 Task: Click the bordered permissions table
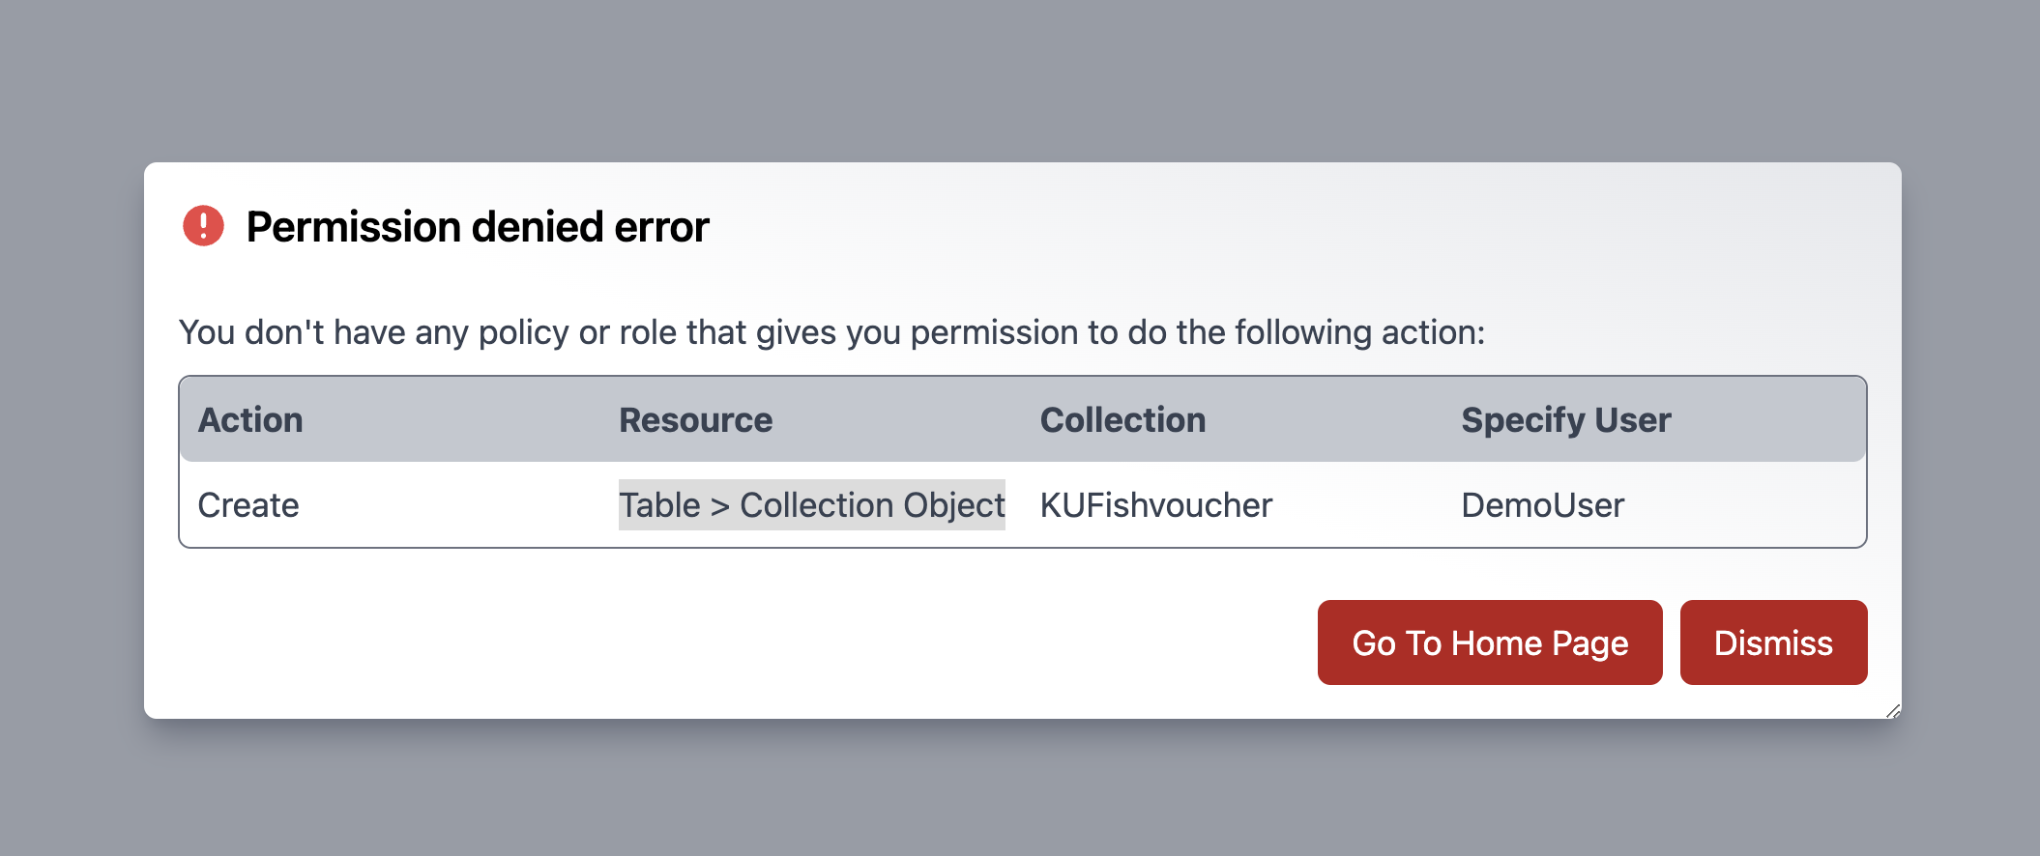[x=1020, y=462]
